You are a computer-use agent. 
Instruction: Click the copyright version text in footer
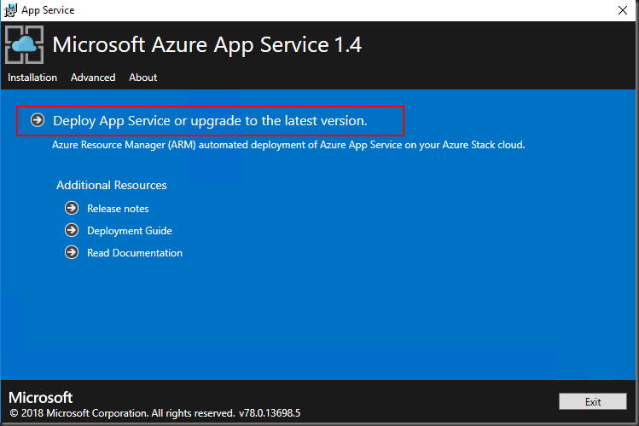click(154, 413)
